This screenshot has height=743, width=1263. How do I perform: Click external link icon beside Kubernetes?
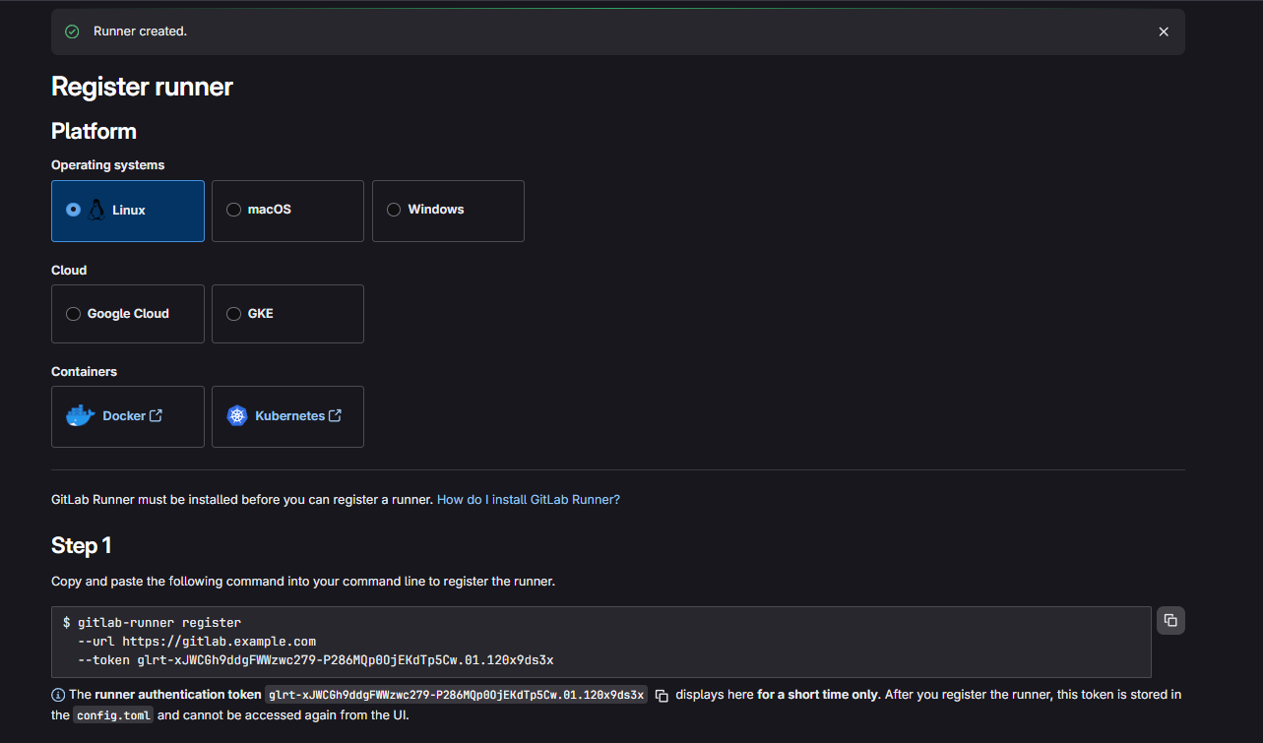click(335, 415)
